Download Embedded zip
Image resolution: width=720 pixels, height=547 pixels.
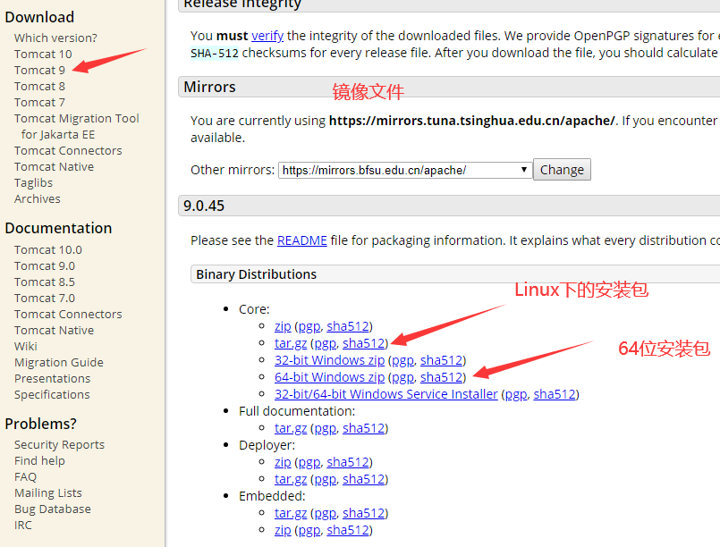(283, 530)
